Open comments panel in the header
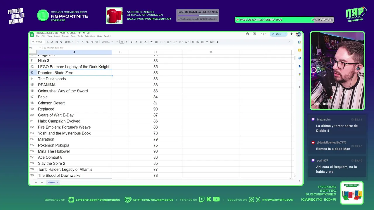 tap(254, 34)
